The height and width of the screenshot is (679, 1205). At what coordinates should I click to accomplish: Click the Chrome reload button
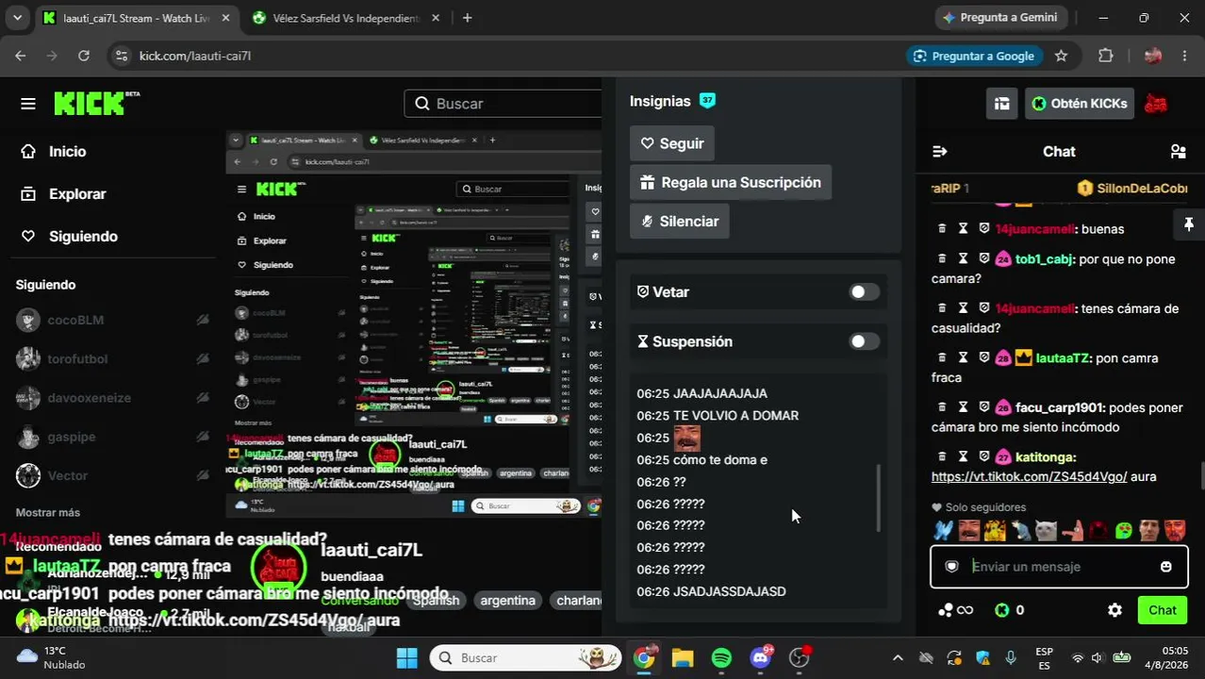(x=84, y=56)
